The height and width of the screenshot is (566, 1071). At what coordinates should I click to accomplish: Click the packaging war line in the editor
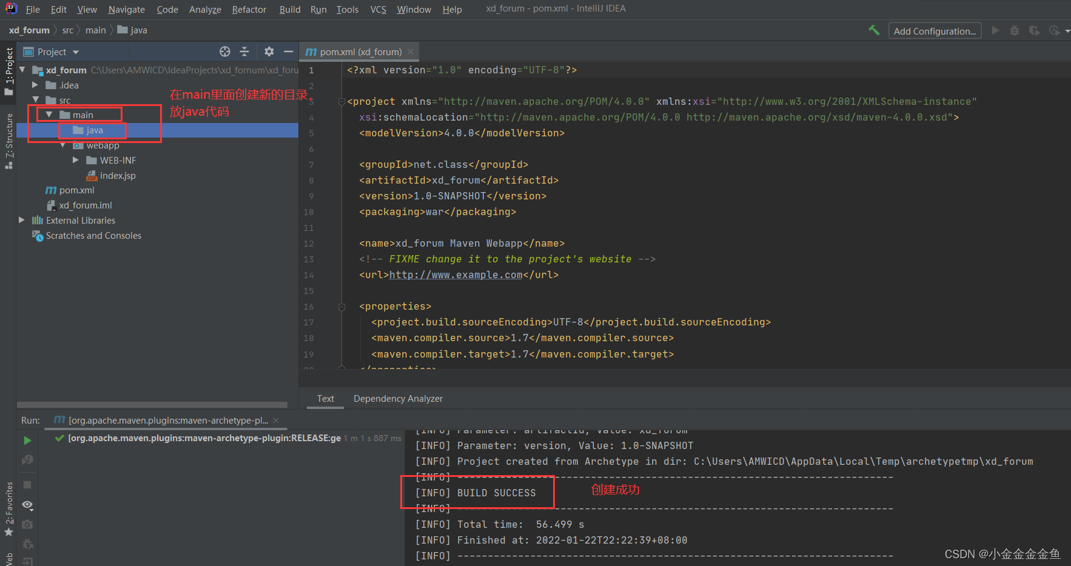437,212
